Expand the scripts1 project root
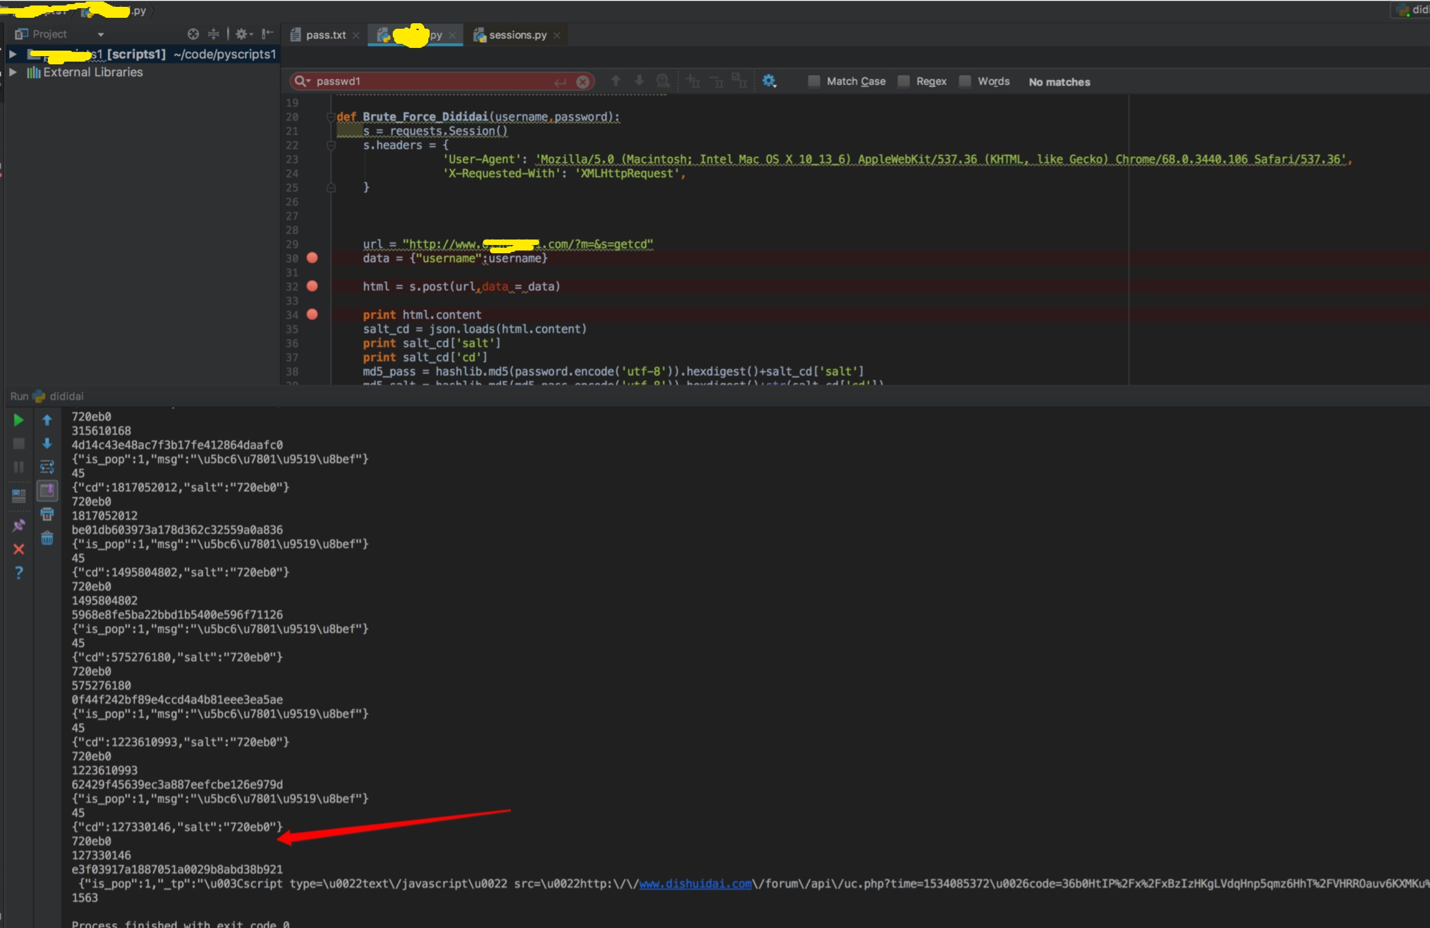The height and width of the screenshot is (928, 1430). (12, 54)
